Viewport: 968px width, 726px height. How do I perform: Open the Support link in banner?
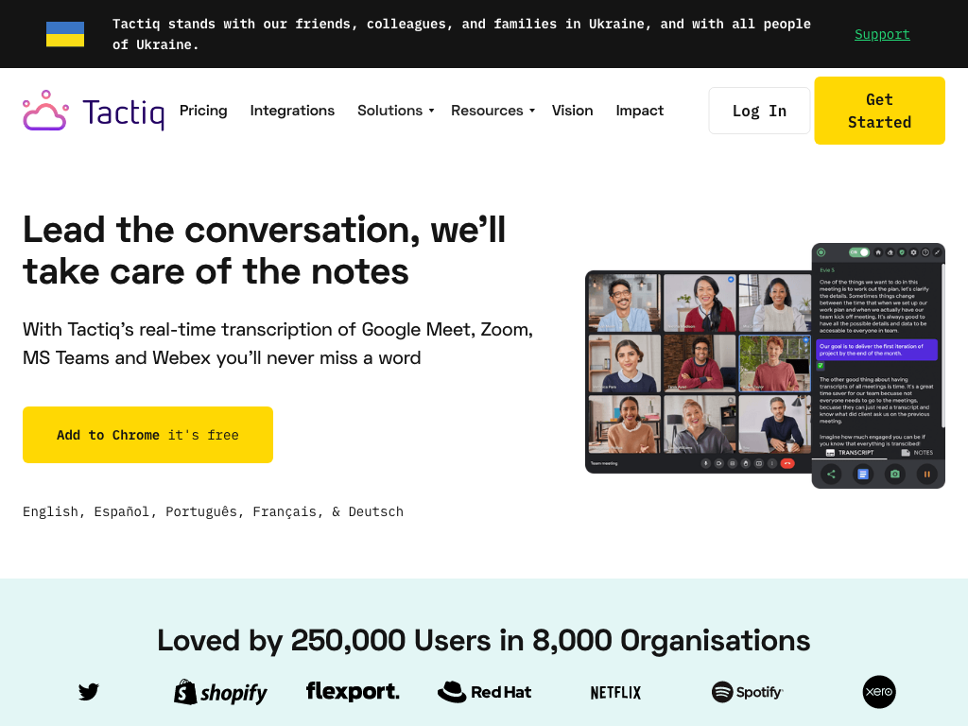[882, 35]
